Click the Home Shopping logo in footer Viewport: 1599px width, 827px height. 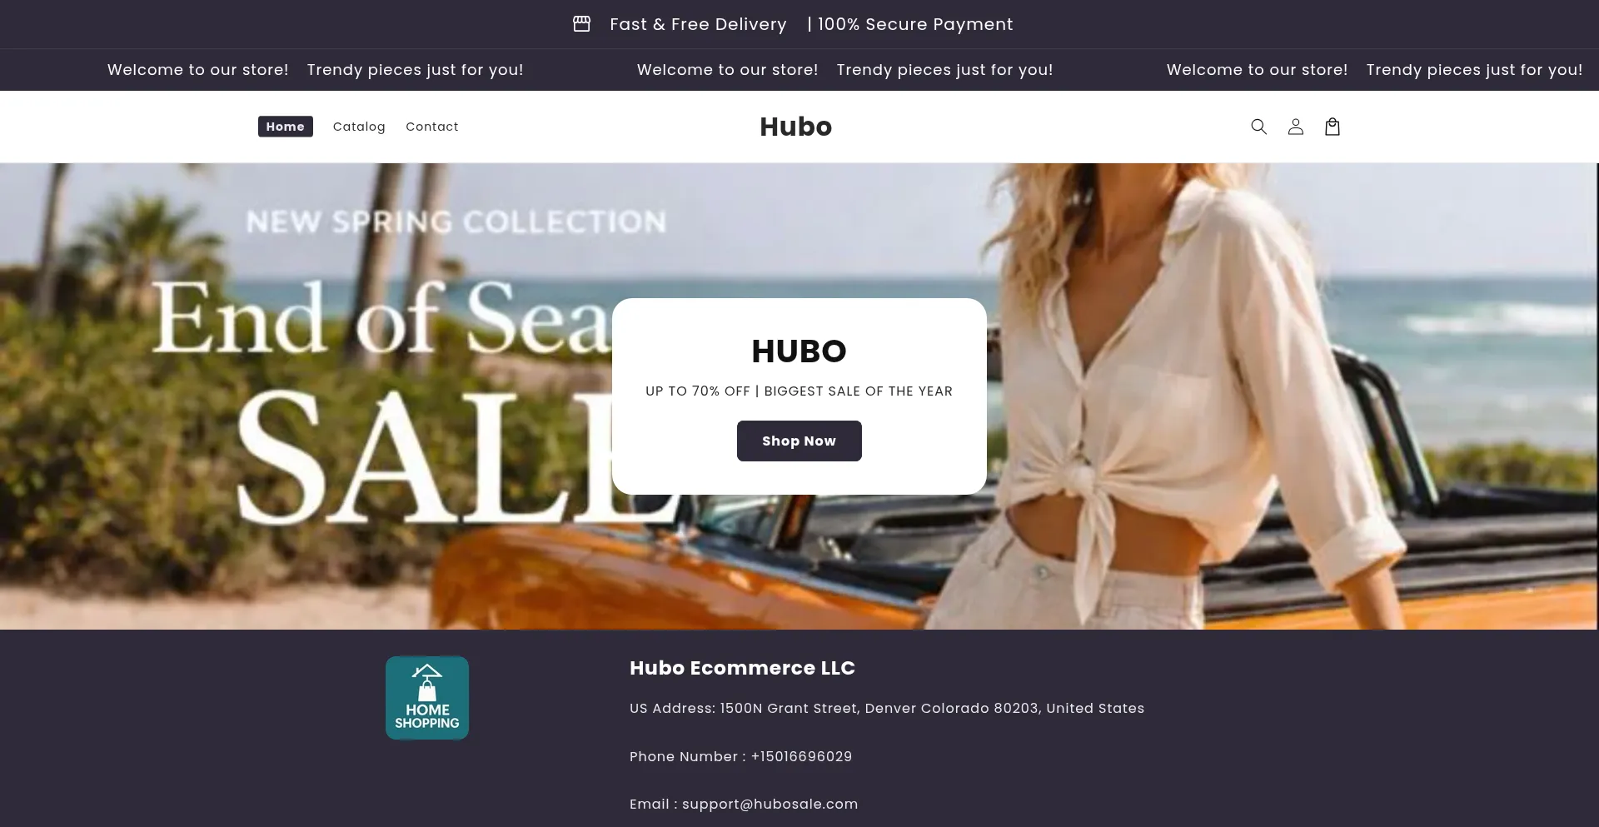click(426, 697)
